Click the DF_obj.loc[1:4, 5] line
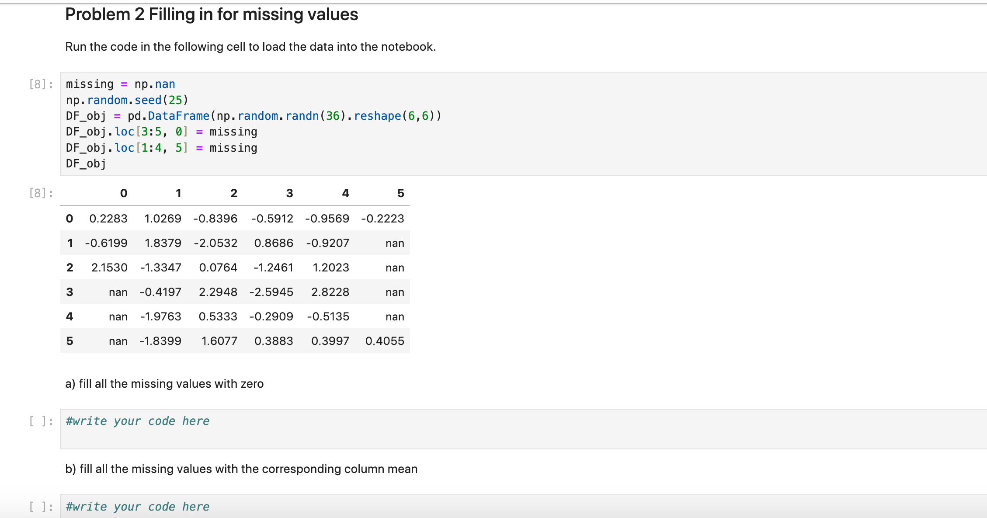This screenshot has height=518, width=987. point(161,148)
